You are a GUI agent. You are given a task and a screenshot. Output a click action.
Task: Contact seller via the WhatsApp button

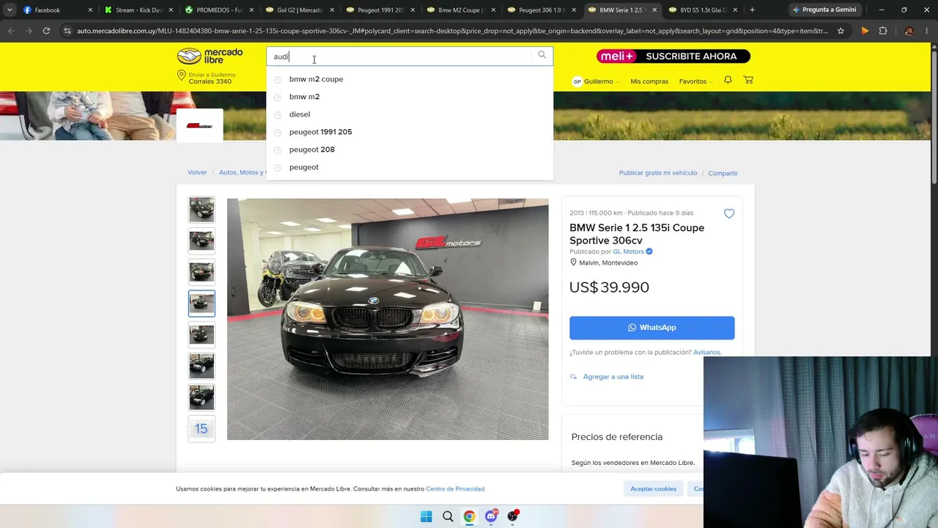coord(652,328)
